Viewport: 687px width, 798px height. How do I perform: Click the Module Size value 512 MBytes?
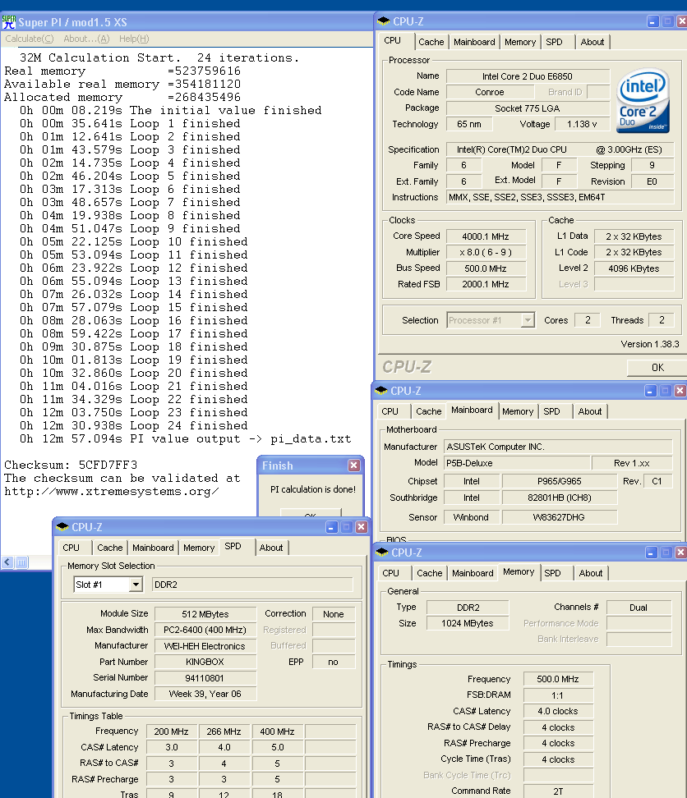[205, 614]
